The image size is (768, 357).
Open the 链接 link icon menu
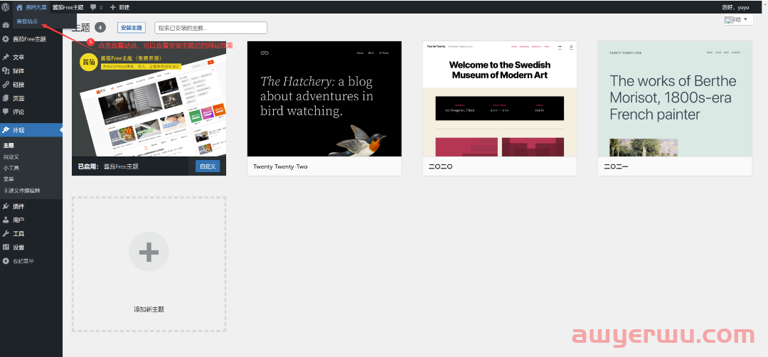(6, 84)
